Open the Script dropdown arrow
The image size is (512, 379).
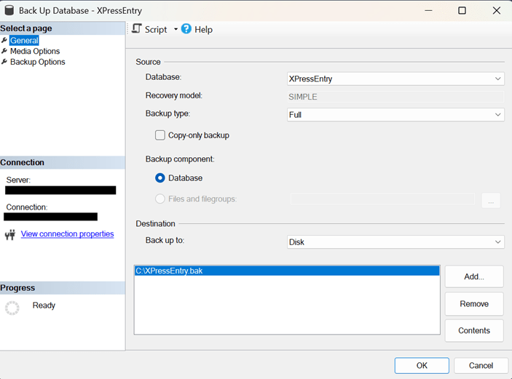176,30
